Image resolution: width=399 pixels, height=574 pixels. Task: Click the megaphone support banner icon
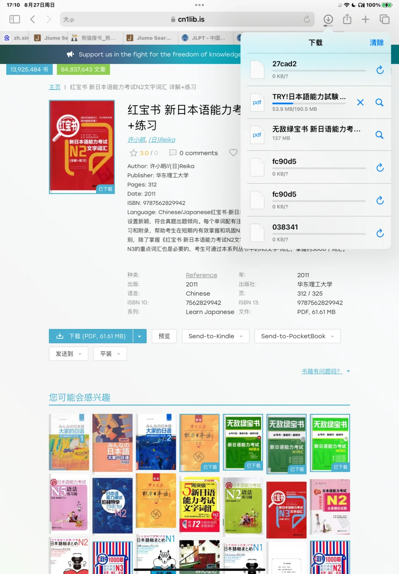70,54
